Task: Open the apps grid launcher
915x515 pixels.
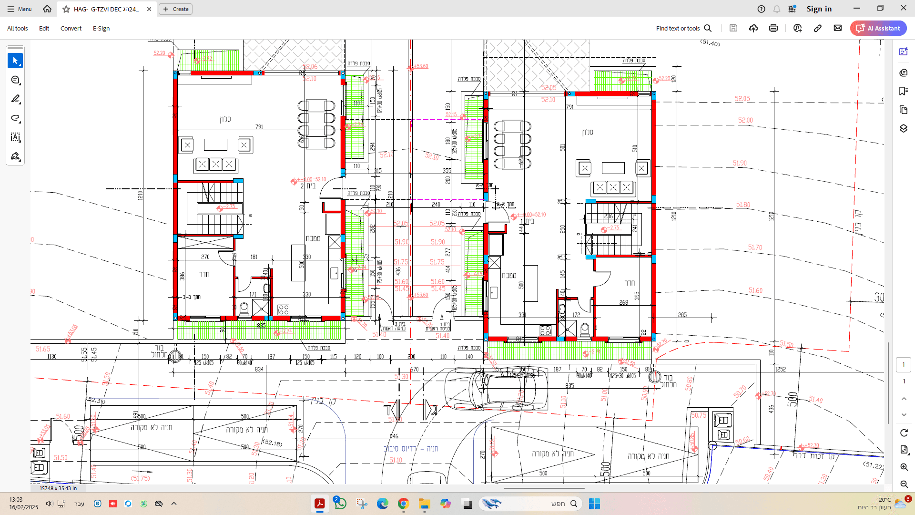Action: click(x=792, y=9)
